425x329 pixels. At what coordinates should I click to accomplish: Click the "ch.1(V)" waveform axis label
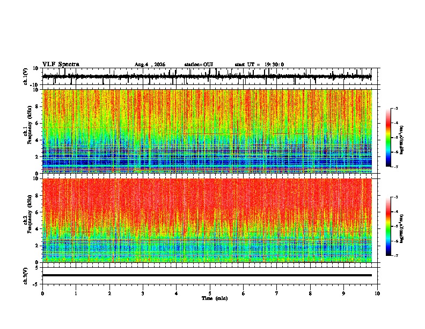click(x=26, y=76)
